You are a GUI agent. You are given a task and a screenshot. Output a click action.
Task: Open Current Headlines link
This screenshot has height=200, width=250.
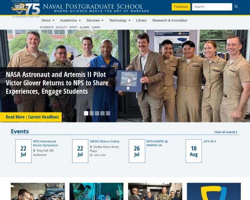point(43,117)
